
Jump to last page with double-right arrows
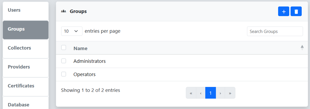[230, 93]
